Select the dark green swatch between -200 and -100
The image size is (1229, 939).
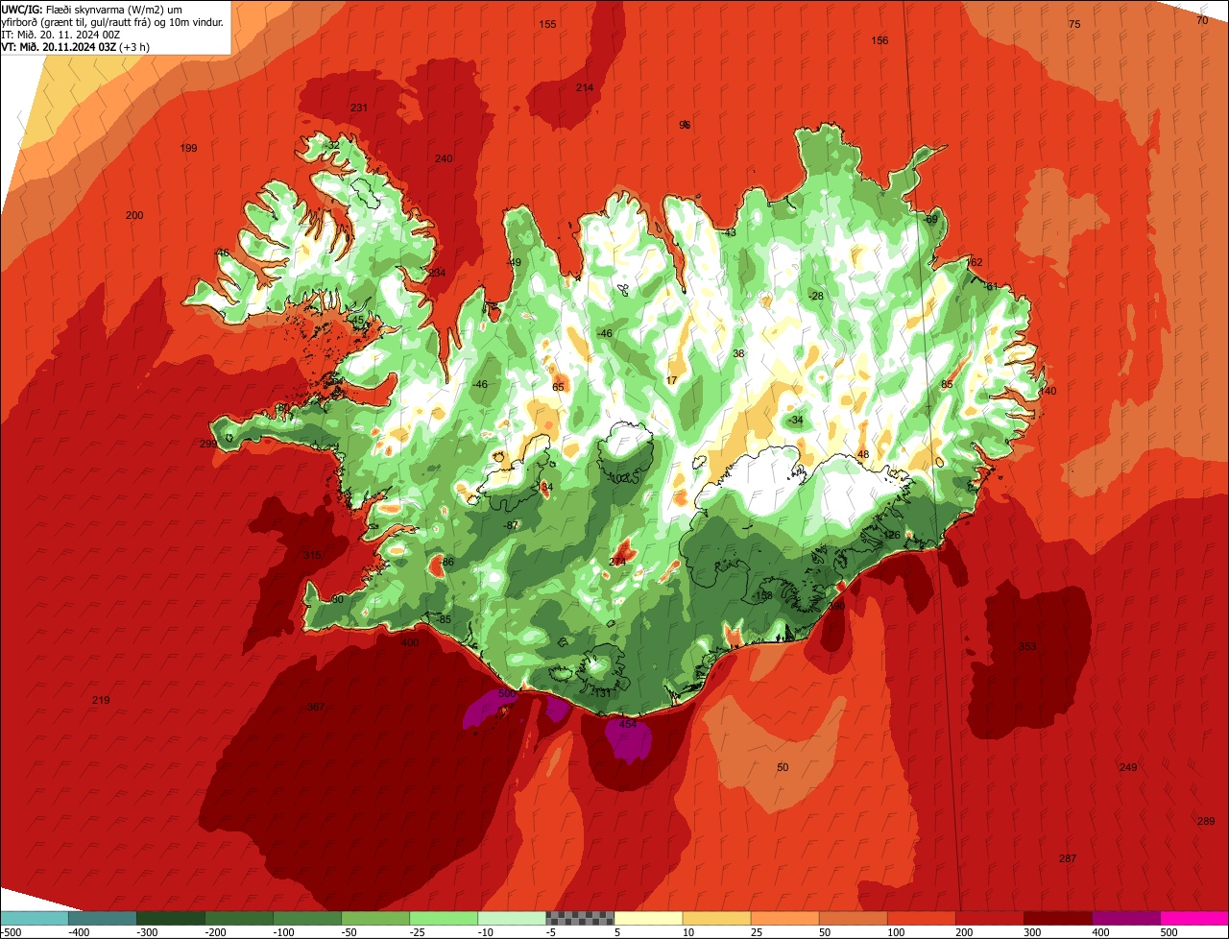coord(239,918)
